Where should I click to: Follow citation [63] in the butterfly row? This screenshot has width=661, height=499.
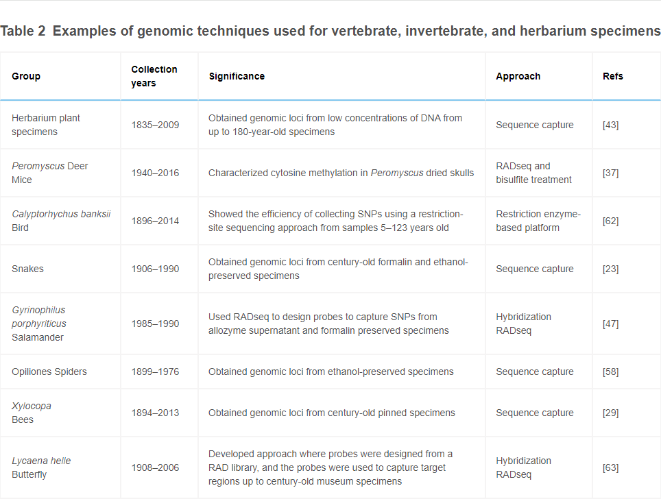610,467
